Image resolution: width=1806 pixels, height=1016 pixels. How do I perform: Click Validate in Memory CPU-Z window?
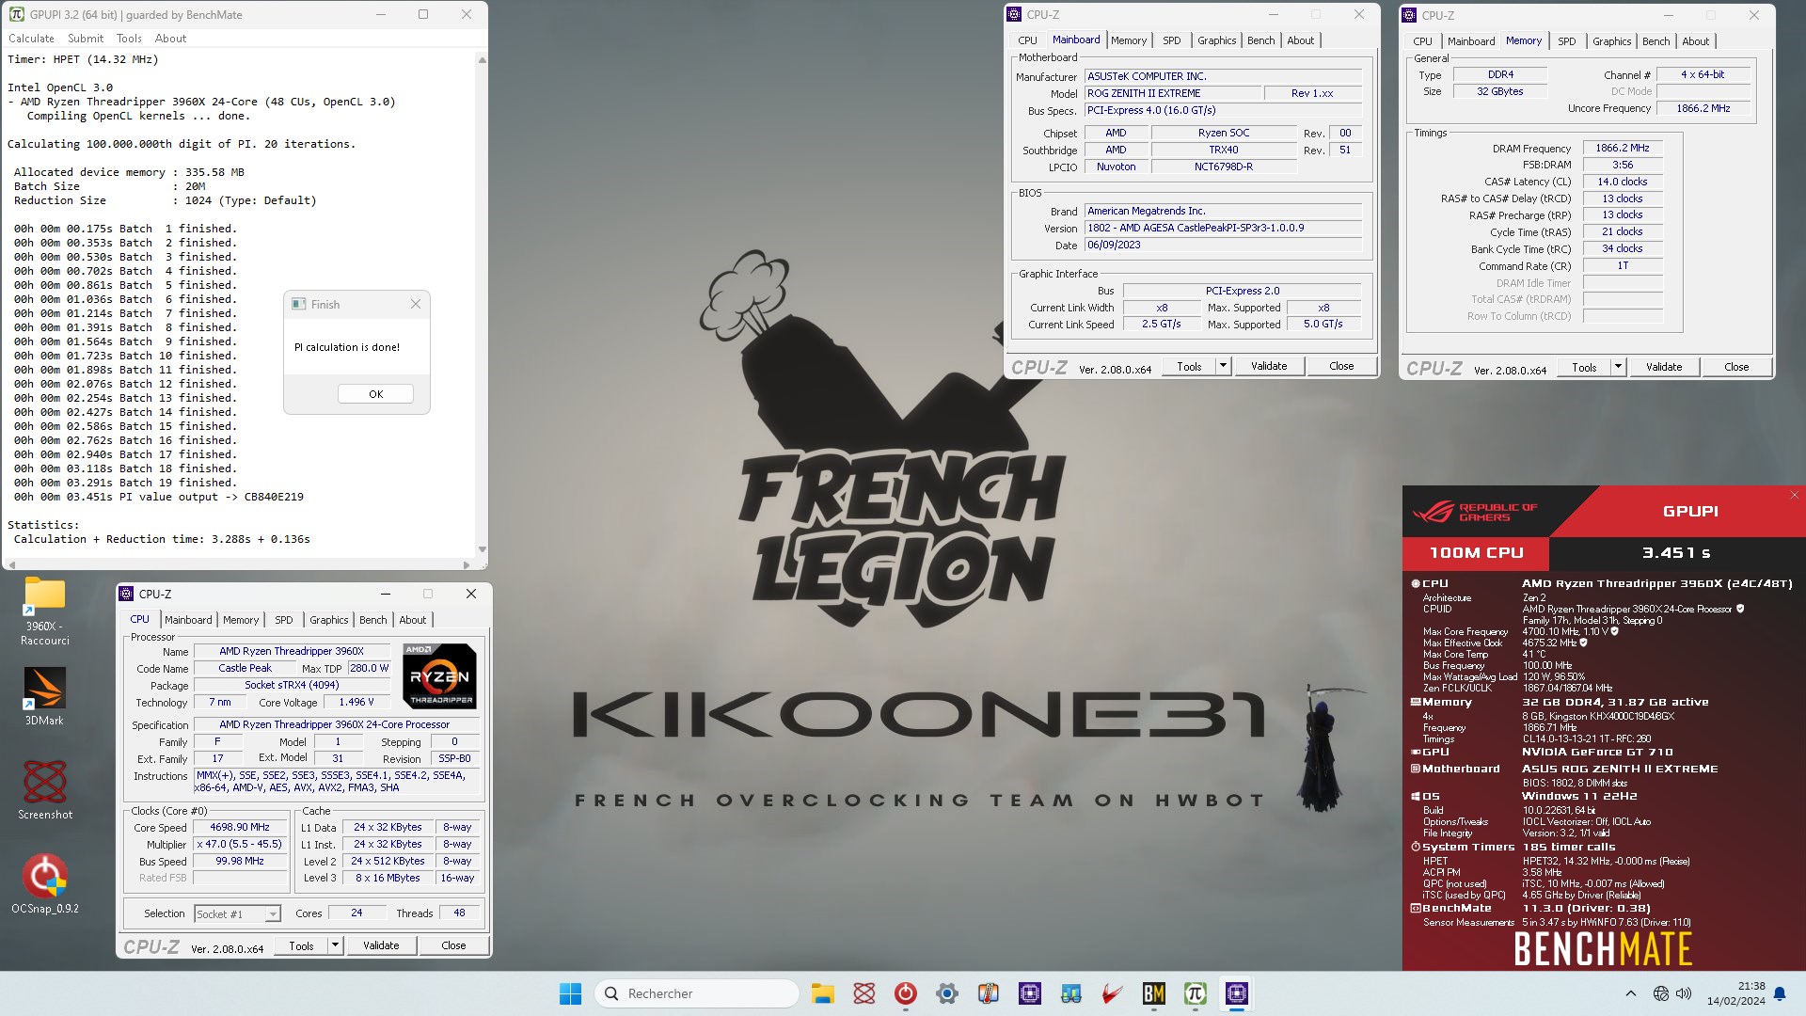(1663, 367)
